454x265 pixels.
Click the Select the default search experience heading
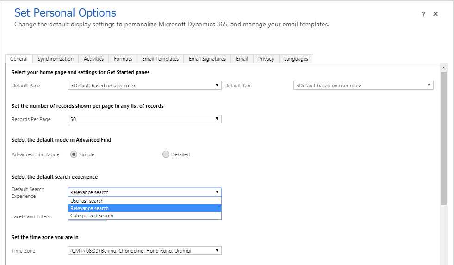pyautogui.click(x=55, y=177)
